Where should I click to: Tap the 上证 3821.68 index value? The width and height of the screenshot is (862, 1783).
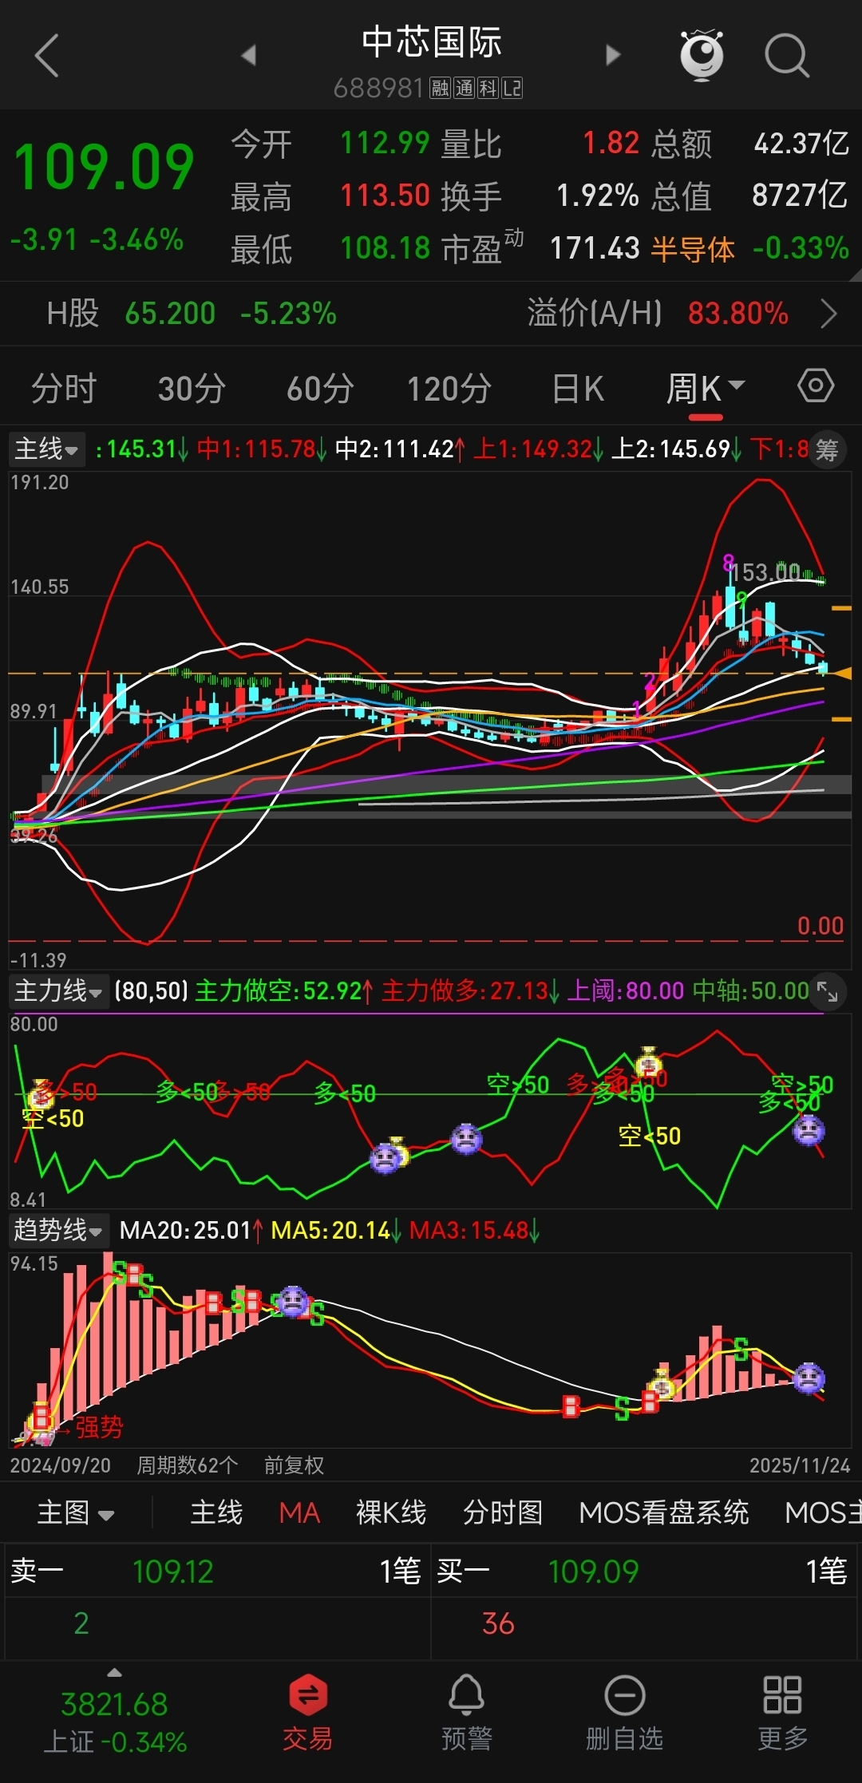point(115,1705)
